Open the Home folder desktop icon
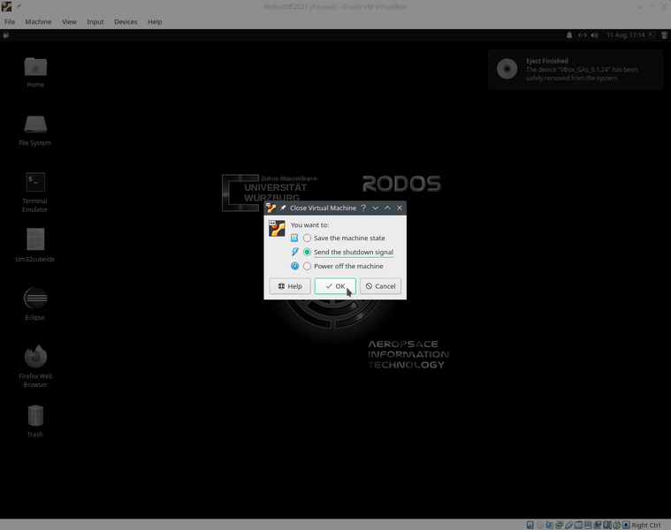671x530 pixels. tap(35, 67)
